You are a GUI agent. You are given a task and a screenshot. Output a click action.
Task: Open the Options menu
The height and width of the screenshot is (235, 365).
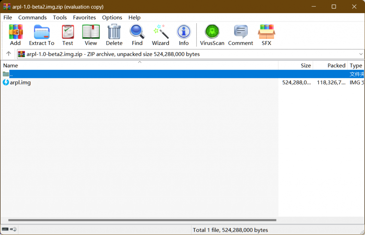(x=112, y=17)
